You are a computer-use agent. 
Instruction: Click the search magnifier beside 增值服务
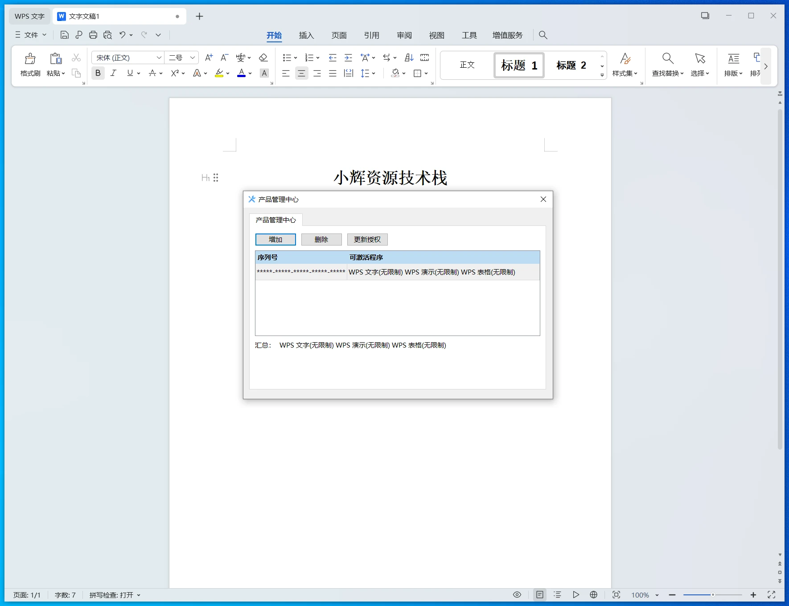(x=543, y=35)
